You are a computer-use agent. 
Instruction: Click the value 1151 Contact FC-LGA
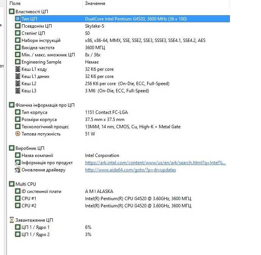[x=106, y=112]
